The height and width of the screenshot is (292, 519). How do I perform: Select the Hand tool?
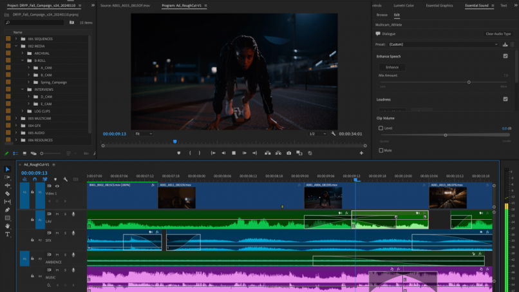click(x=7, y=226)
